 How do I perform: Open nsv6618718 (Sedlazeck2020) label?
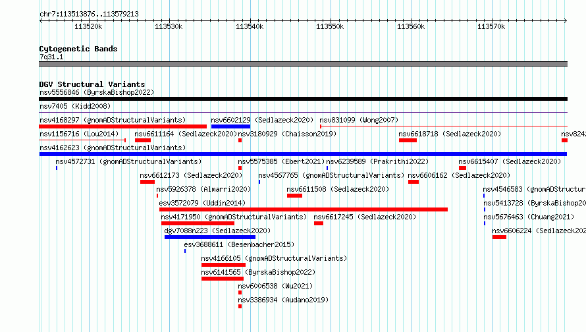click(450, 134)
